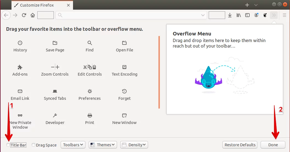Select the Forget icon
The width and height of the screenshot is (290, 152).
124,91
